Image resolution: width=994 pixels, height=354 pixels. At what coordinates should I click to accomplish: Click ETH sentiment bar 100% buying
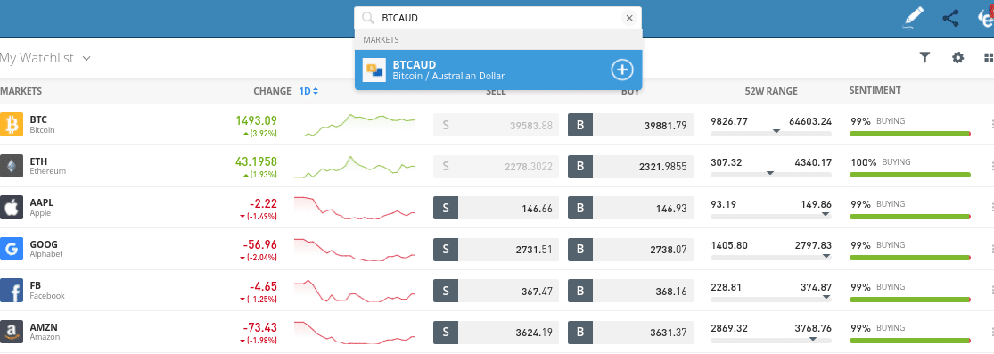click(x=909, y=175)
